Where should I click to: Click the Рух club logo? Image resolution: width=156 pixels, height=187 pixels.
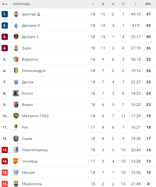point(16,127)
